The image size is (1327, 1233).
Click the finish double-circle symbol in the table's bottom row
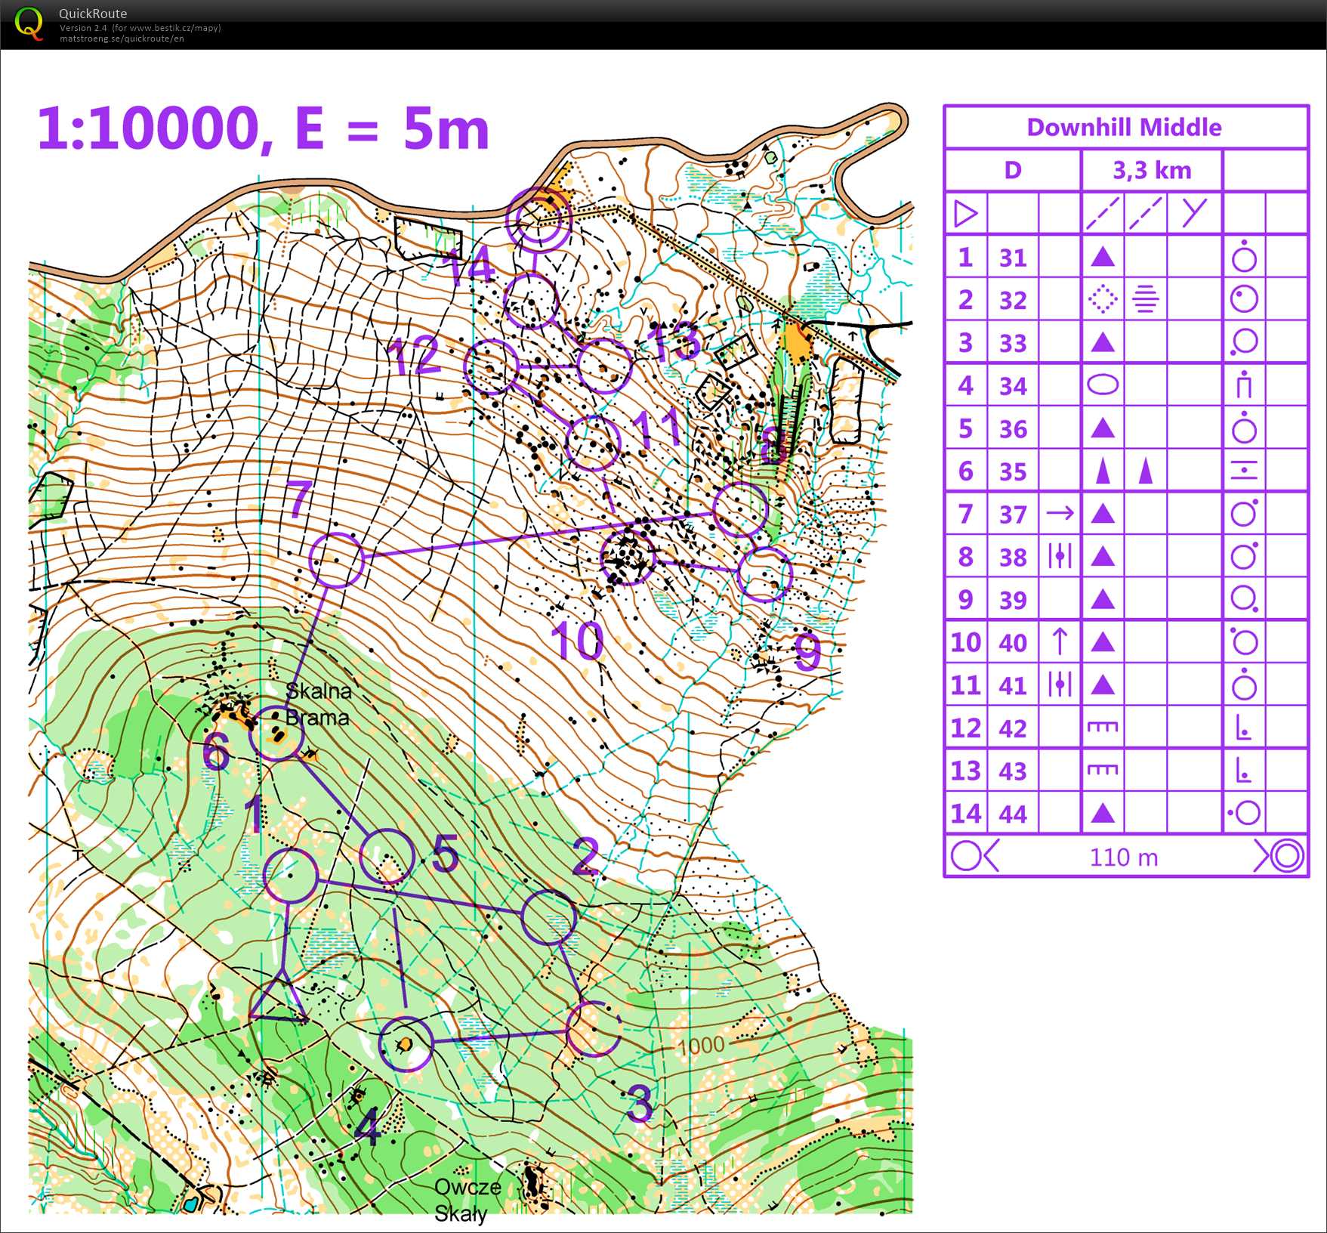[1287, 856]
